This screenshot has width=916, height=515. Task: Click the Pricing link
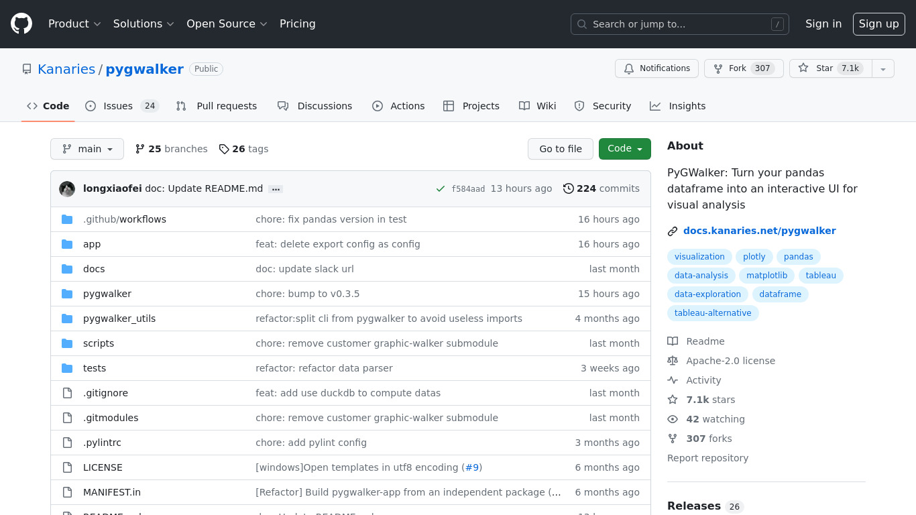[x=298, y=24]
